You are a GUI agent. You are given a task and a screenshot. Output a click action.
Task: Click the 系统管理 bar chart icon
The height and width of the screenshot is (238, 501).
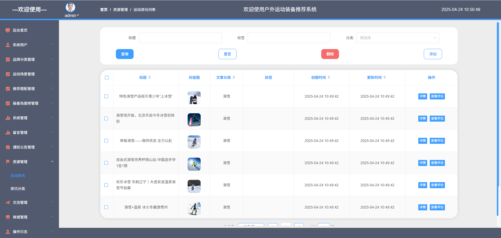8,118
